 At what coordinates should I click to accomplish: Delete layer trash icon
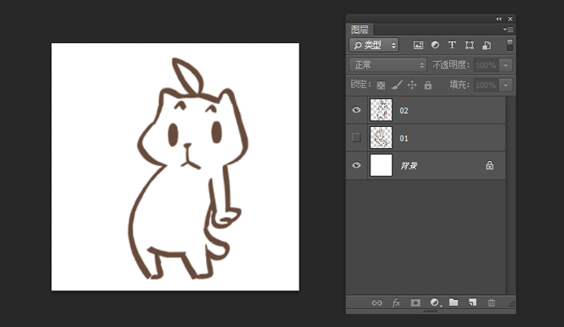(492, 303)
